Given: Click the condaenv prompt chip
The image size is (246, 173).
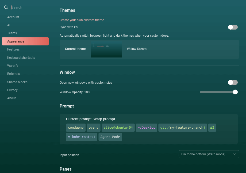Looking at the screenshot, I should point(76,128).
